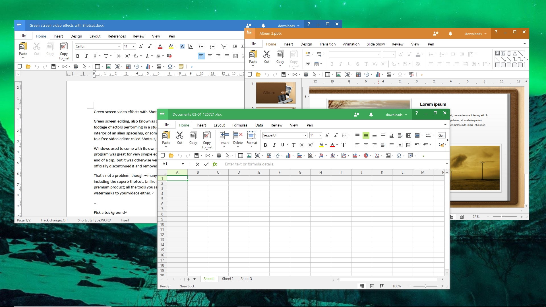546x307 pixels.
Task: Select the Animation tab in PowerPoint
Action: (351, 44)
